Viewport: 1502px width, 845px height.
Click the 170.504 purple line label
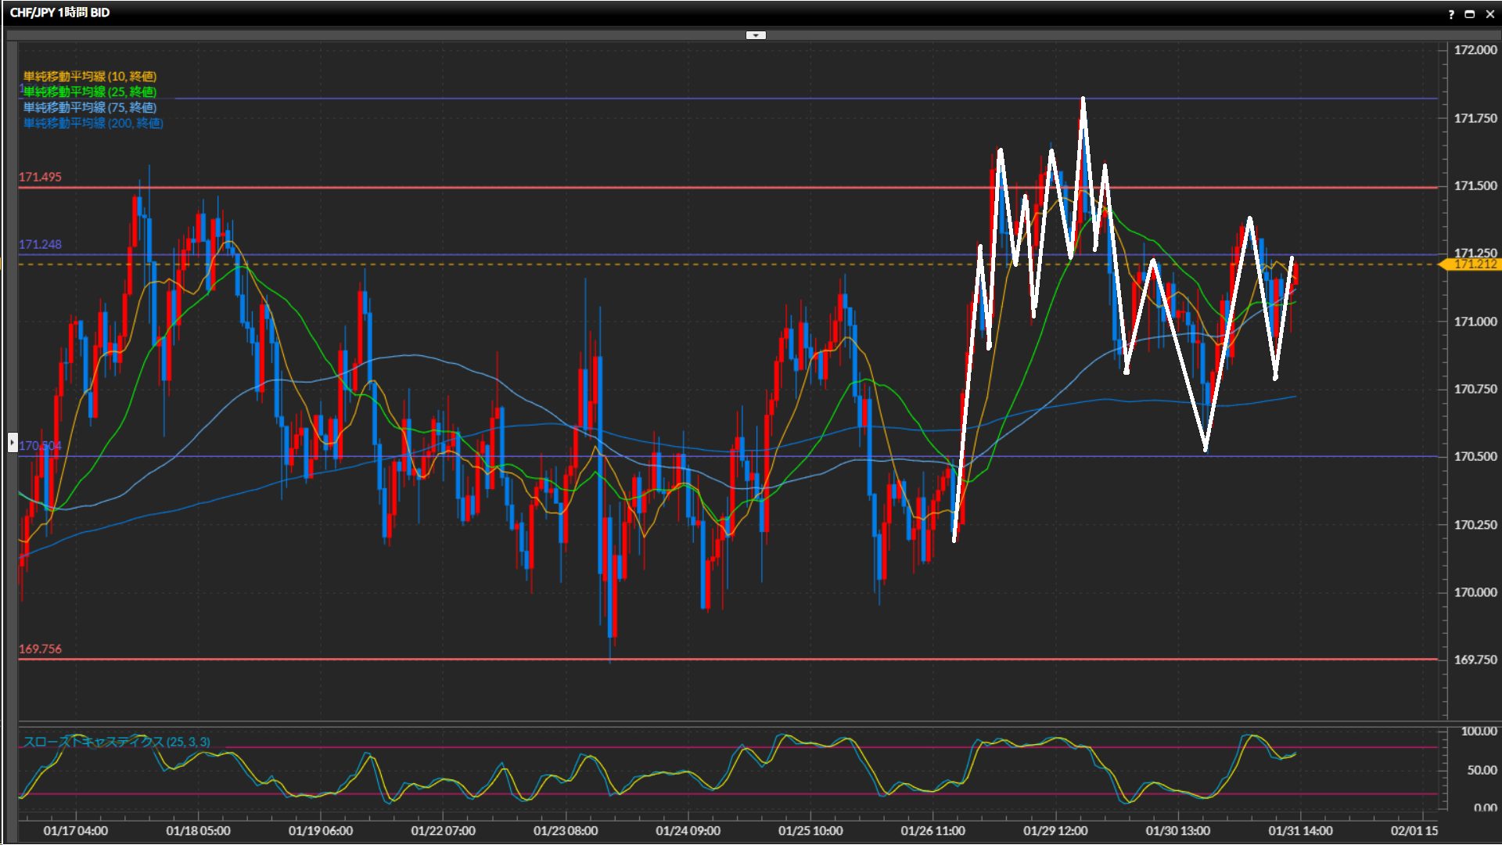tap(40, 446)
